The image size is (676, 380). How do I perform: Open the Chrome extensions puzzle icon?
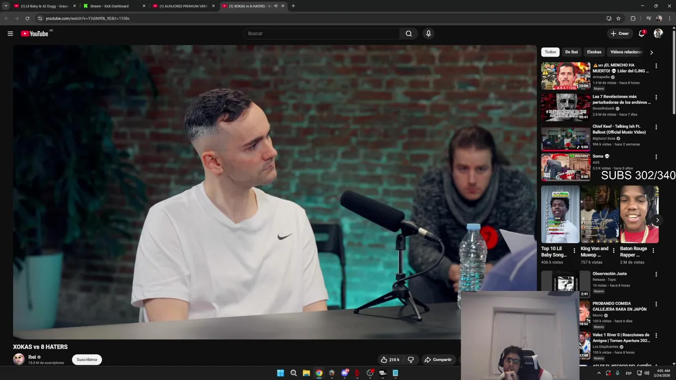coord(633,18)
